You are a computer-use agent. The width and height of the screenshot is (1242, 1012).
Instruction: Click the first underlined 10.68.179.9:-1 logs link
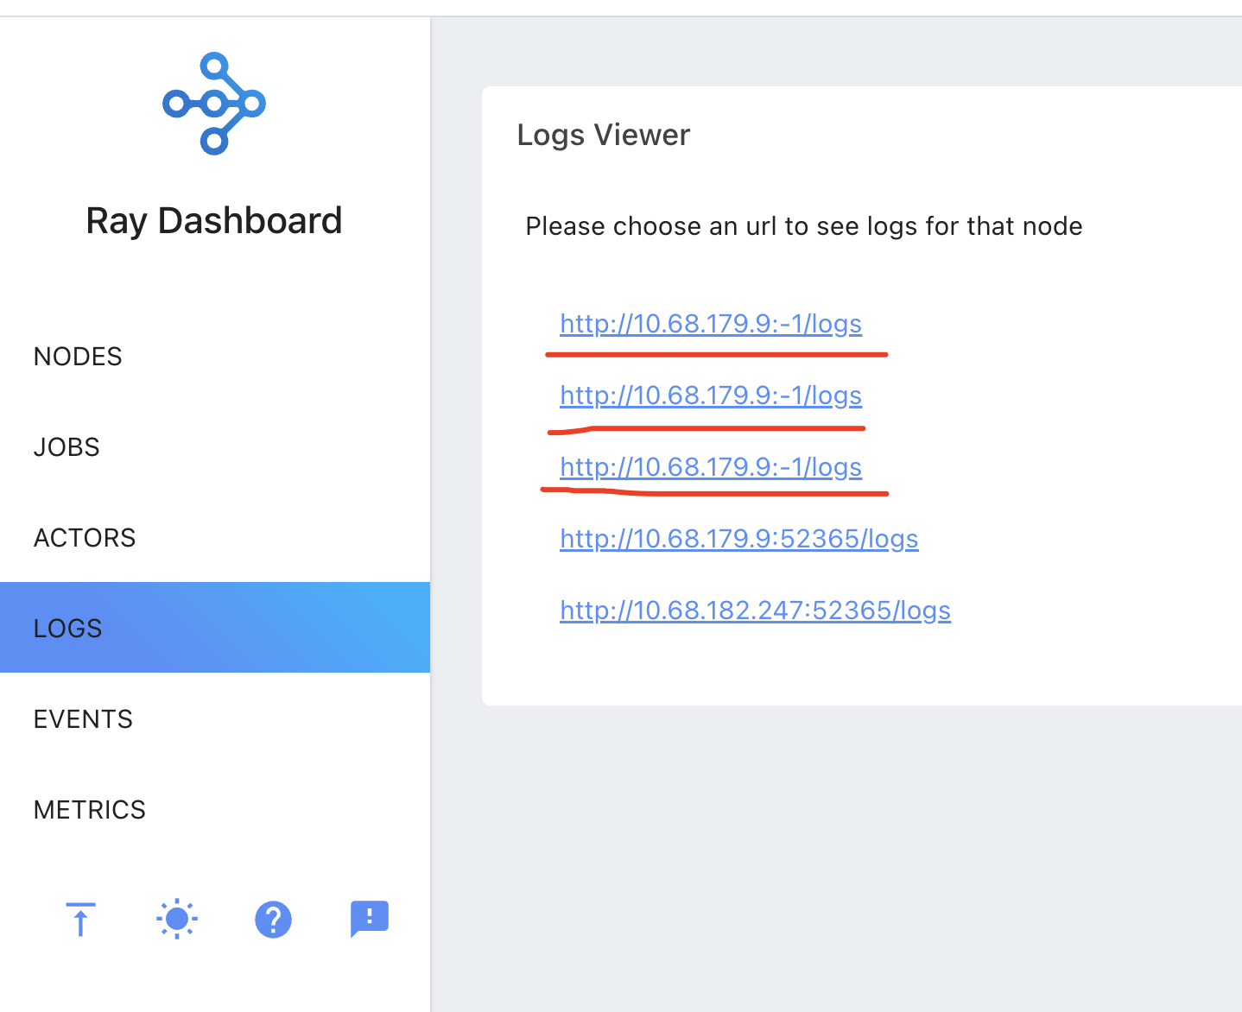[x=710, y=324]
